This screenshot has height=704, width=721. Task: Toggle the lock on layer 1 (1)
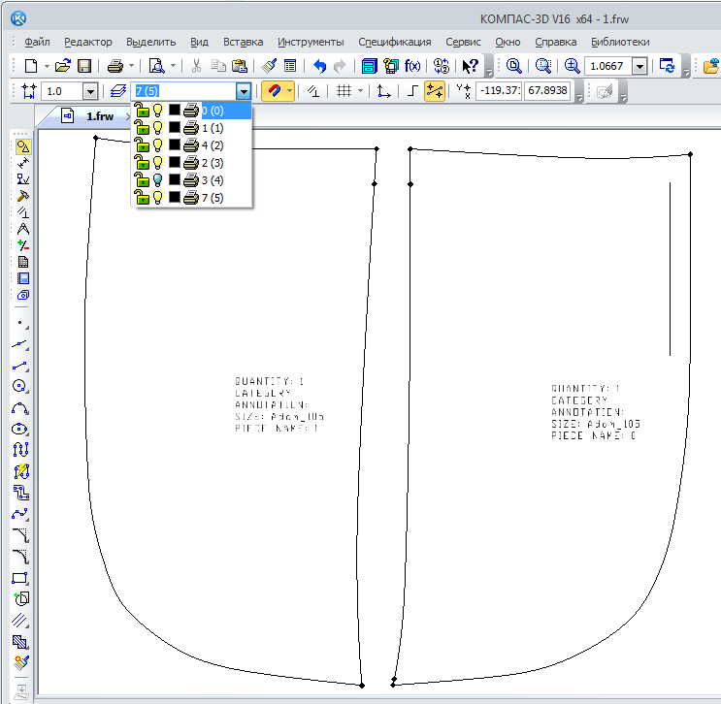(141, 127)
